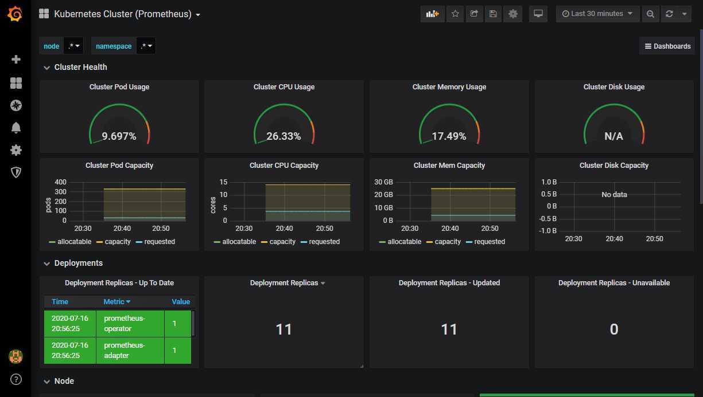This screenshot has height=397, width=703.
Task: Open Cluster Mem Capacity panel title menu
Action: point(449,166)
